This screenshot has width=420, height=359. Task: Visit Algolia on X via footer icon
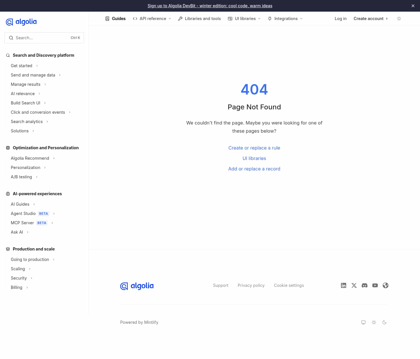(354, 285)
